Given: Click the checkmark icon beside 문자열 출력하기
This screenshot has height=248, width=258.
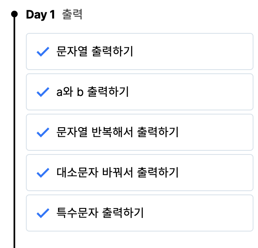Looking at the screenshot, I should click(x=43, y=52).
